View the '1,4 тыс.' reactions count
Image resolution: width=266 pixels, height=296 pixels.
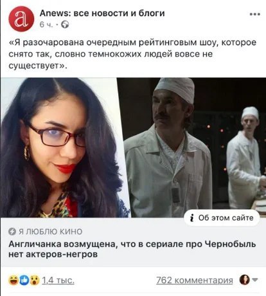(x=58, y=280)
